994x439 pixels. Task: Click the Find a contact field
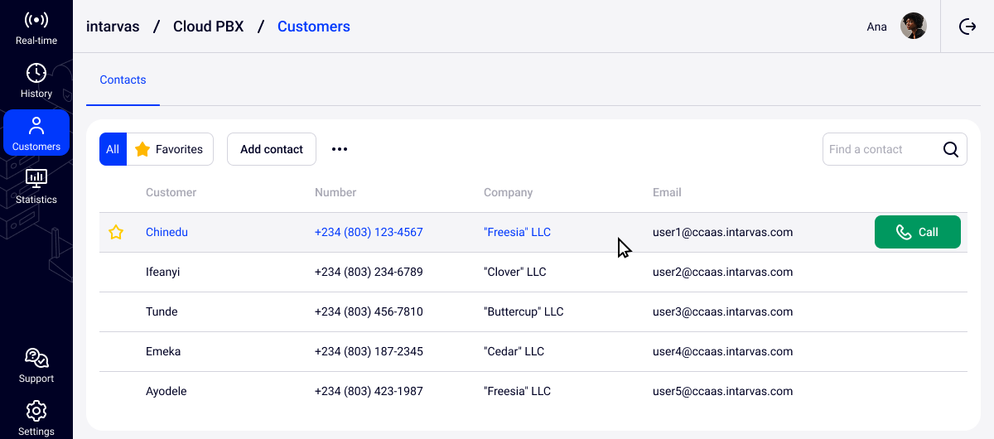[880, 149]
